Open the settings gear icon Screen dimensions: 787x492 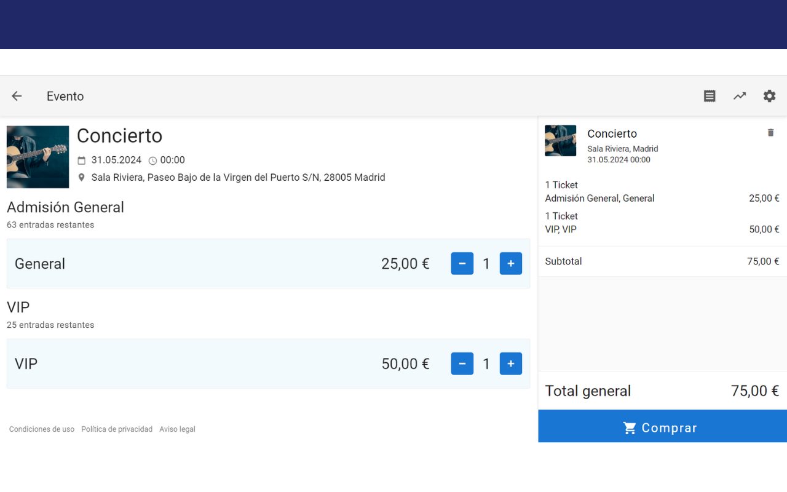(769, 96)
